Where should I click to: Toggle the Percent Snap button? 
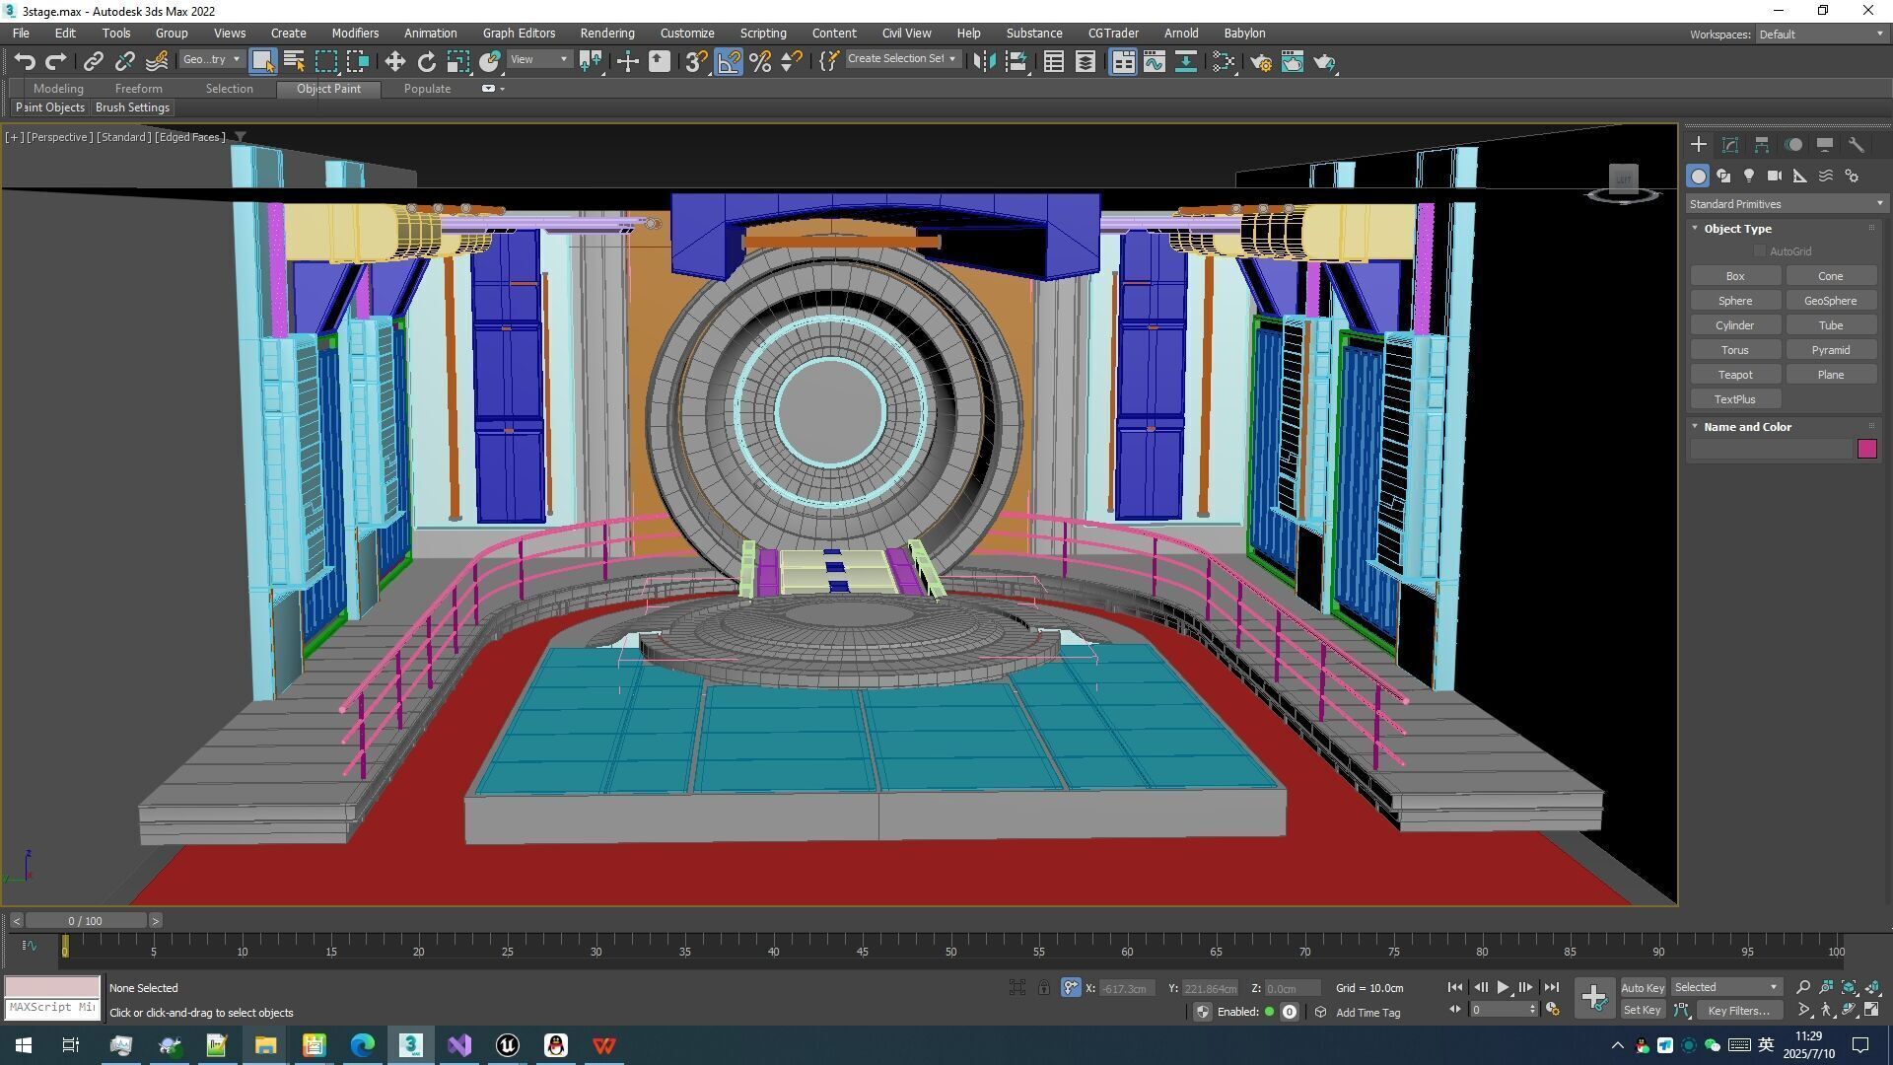(760, 61)
